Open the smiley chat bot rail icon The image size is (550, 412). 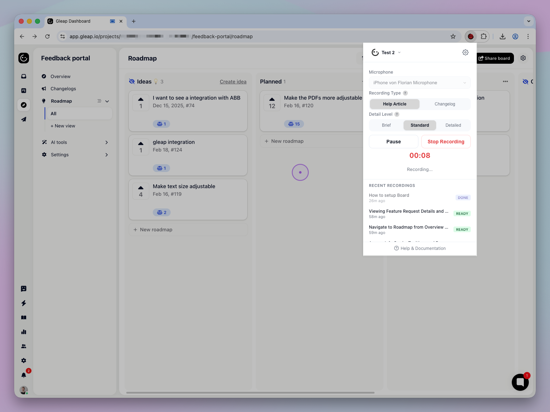24,288
